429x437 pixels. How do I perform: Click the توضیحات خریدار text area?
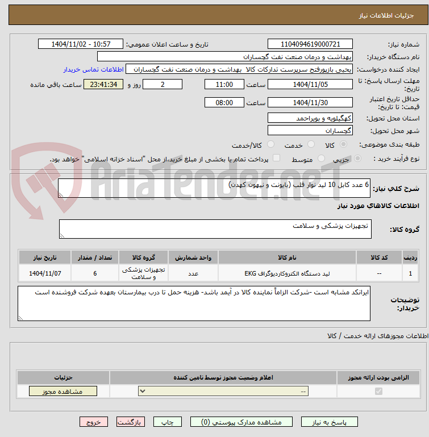coord(194,303)
